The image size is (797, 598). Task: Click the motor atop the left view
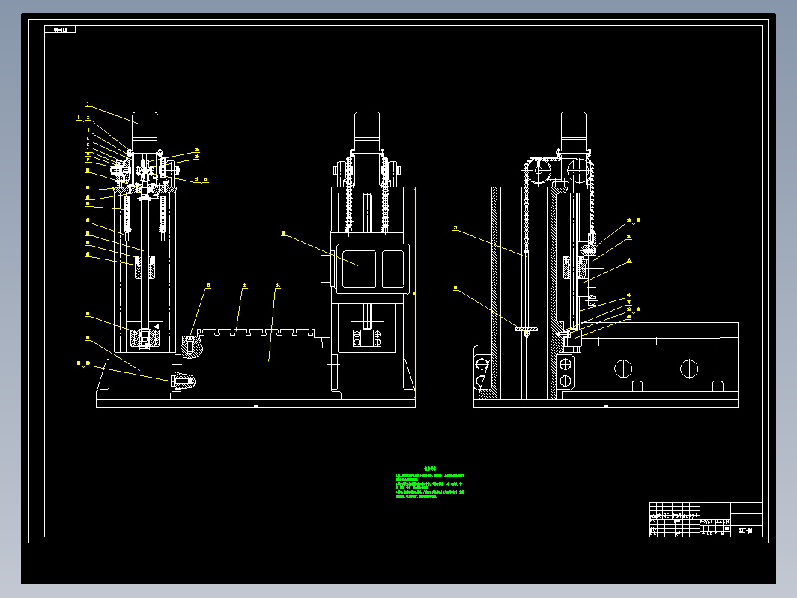coord(145,132)
